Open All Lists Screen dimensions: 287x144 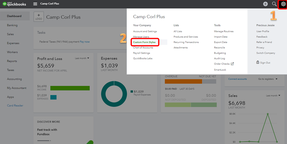(x=178, y=31)
